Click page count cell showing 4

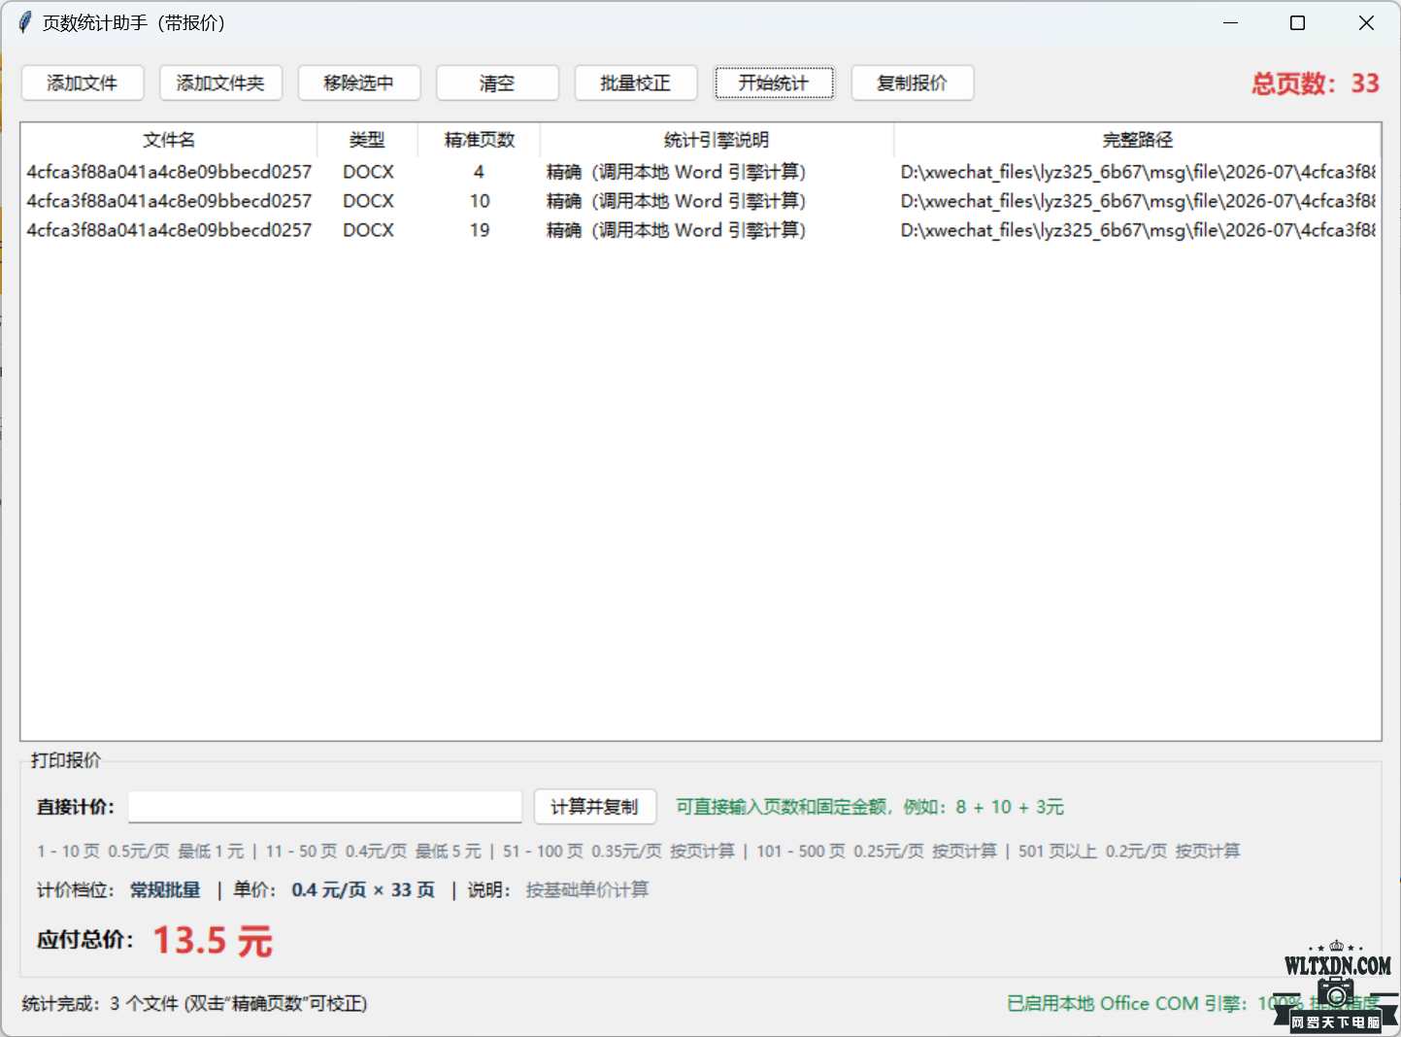(479, 172)
